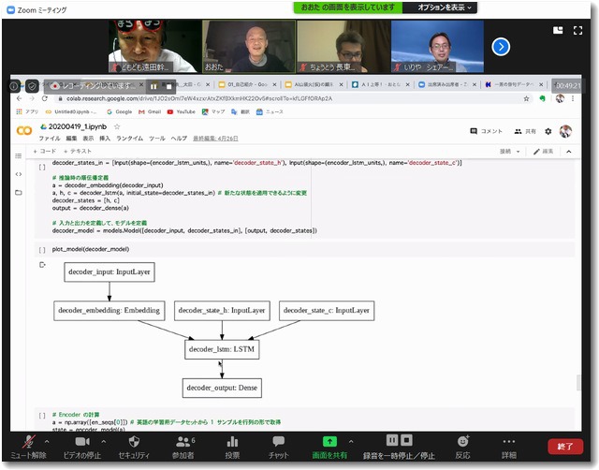Click the green Share Screen button
This screenshot has height=470, width=599.
329,447
